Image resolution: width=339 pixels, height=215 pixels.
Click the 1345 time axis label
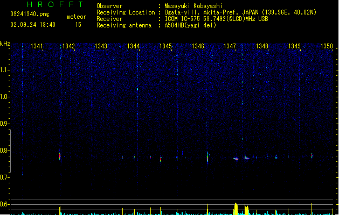[x=165, y=46]
